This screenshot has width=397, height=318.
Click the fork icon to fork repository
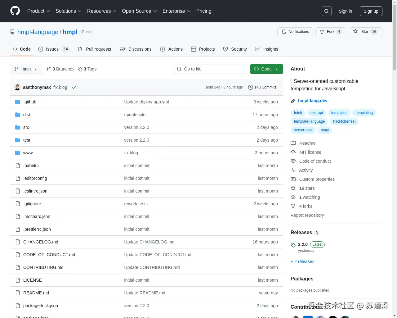pos(322,32)
